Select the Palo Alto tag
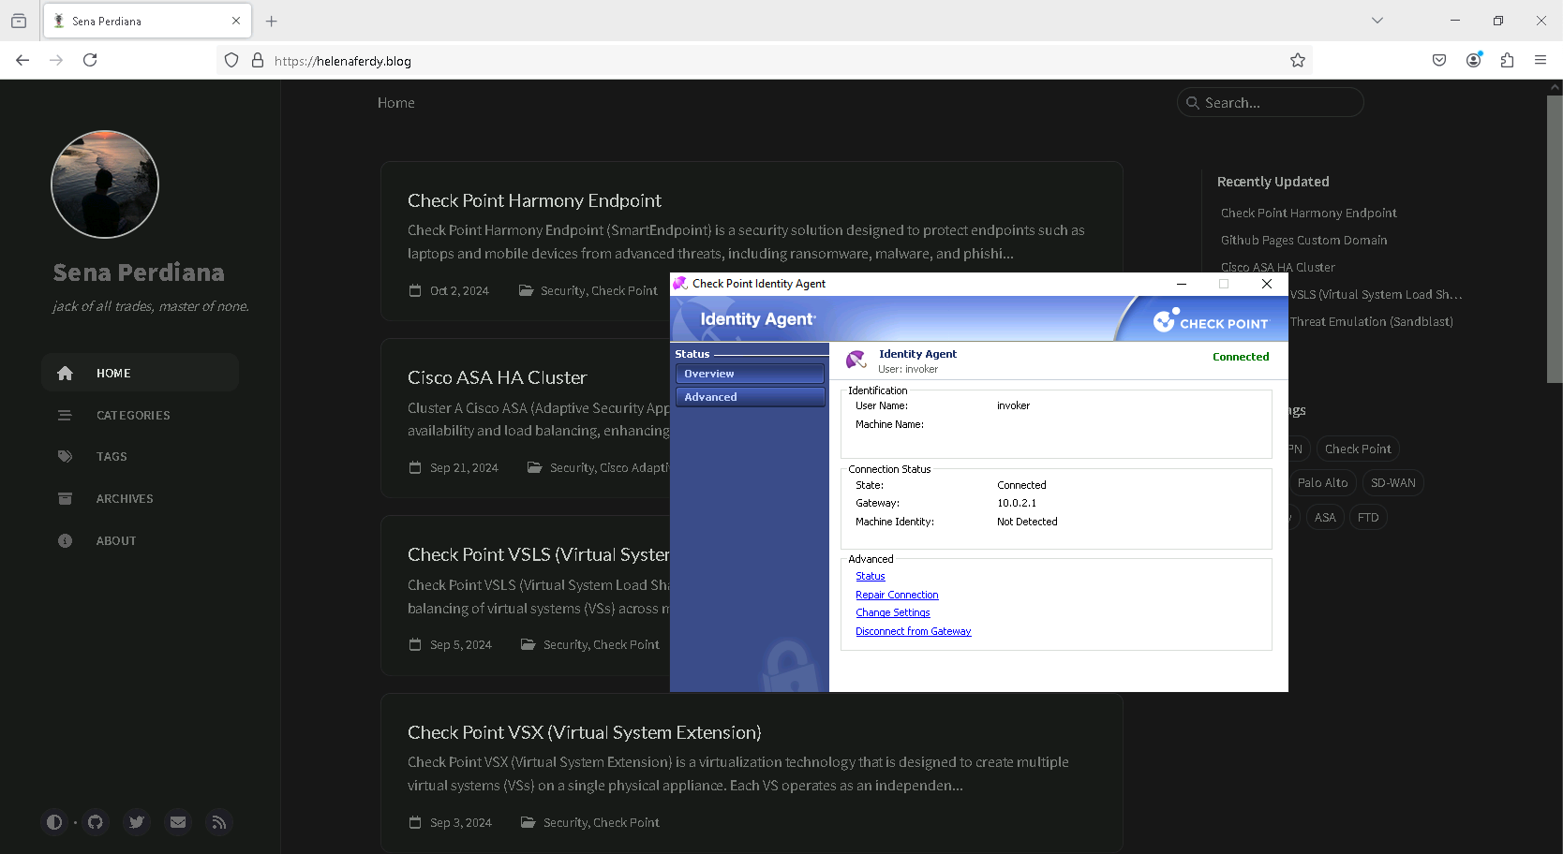The height and width of the screenshot is (854, 1563). point(1322,483)
